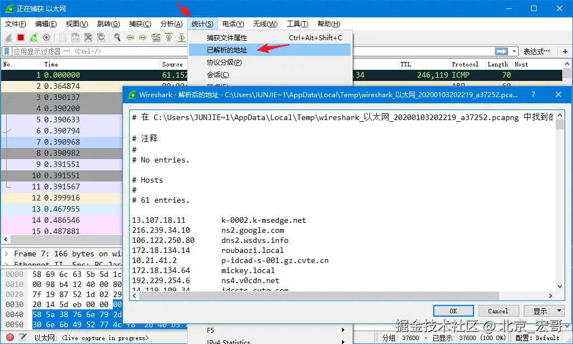Go forward to next packet arrow
The height and width of the screenshot is (344, 573).
(143, 37)
